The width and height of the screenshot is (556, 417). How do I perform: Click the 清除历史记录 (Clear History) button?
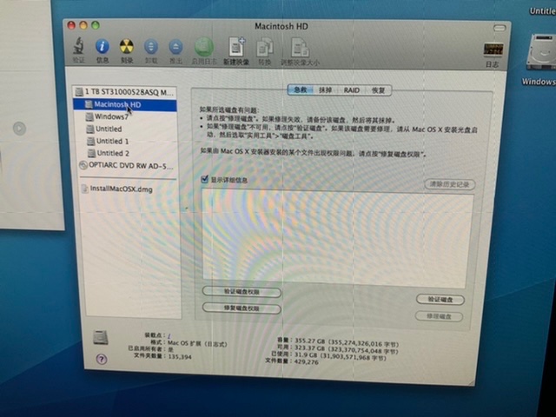[450, 184]
